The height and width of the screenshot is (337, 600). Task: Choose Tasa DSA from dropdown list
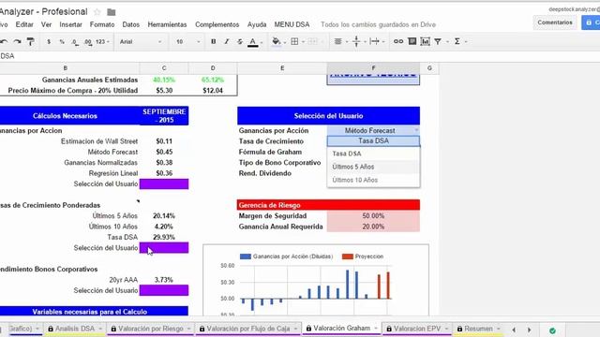pyautogui.click(x=373, y=154)
